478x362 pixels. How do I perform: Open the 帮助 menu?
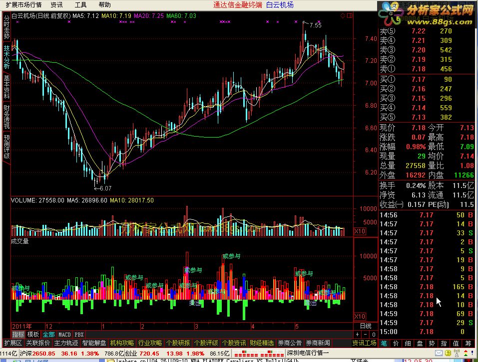click(104, 5)
